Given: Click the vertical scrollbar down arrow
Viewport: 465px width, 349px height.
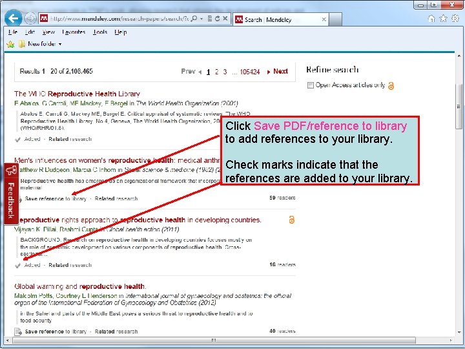Looking at the screenshot, I should tap(459, 332).
